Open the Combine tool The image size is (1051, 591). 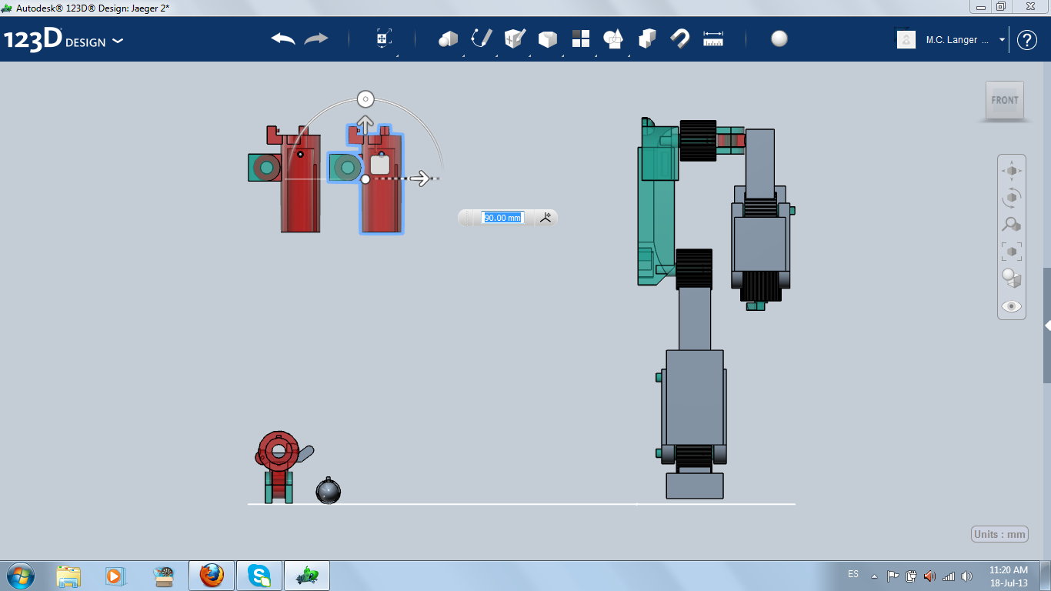point(647,38)
